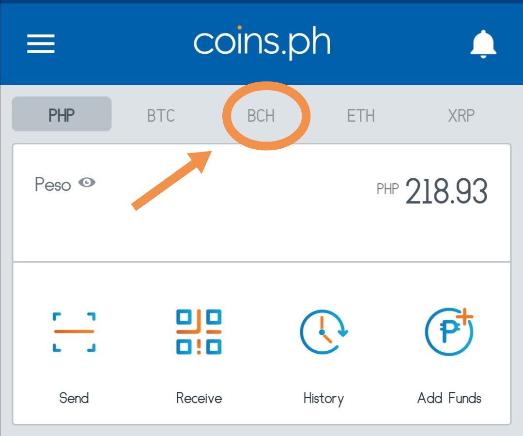Switch to the XRP wallet tab
523x436 pixels.
[x=461, y=116]
